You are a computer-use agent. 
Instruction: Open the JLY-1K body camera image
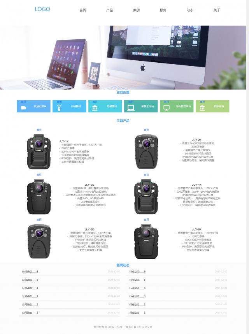pyautogui.click(x=39, y=151)
